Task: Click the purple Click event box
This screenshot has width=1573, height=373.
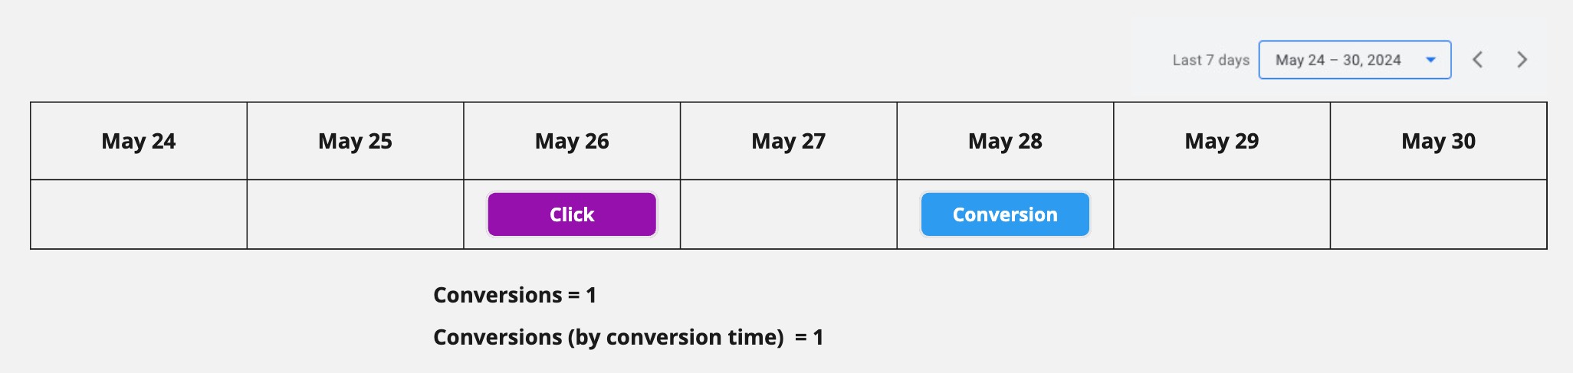Action: point(572,214)
